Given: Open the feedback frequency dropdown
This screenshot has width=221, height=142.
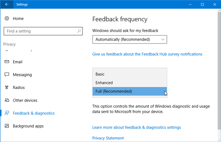Looking at the screenshot, I should (130, 39).
